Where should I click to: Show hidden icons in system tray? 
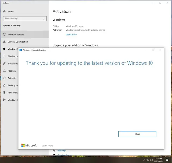[144, 160]
